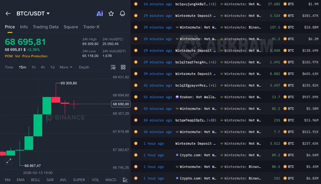This screenshot has height=184, width=321.
Task: Open the Trading Data tab
Action: coord(46,27)
